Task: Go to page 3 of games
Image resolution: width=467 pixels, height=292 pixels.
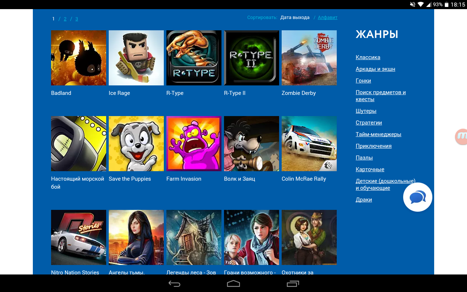Action: click(x=77, y=19)
